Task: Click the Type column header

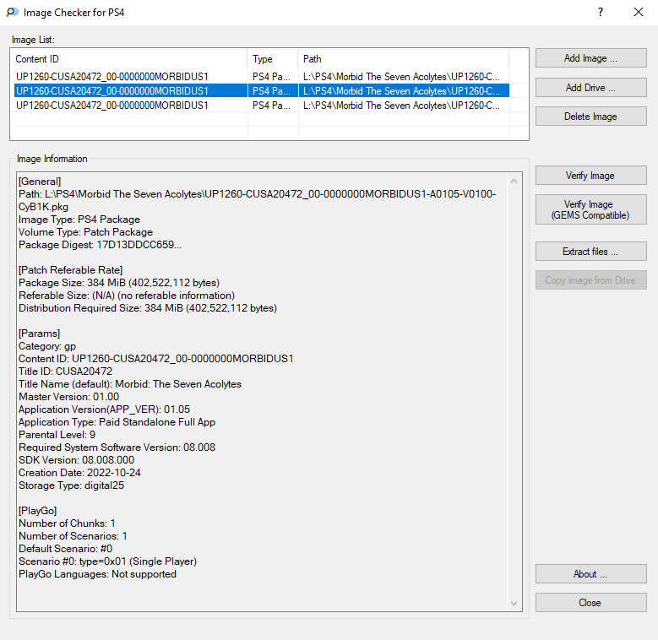Action: pyautogui.click(x=273, y=59)
